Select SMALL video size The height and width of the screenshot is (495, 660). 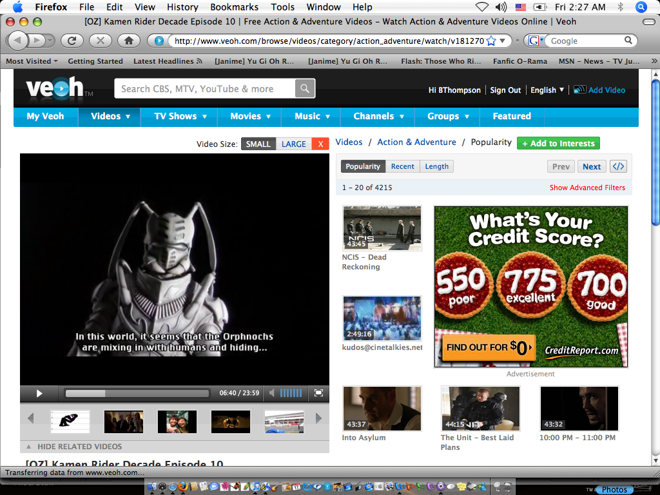point(258,144)
